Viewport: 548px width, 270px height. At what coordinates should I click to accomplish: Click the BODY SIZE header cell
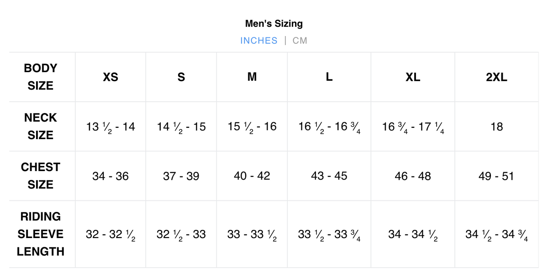(41, 77)
